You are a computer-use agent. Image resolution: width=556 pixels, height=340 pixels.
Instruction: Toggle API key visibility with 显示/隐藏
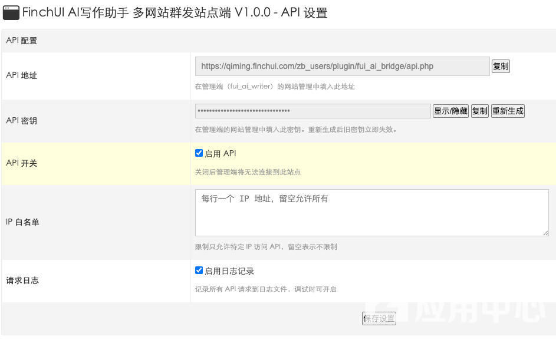tap(450, 111)
